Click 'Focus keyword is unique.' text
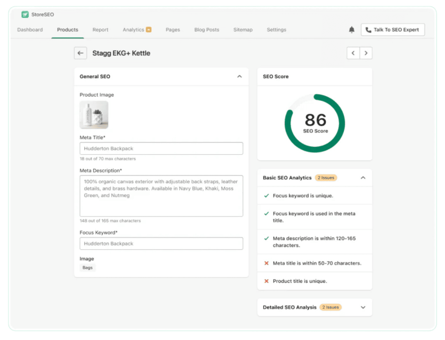This screenshot has height=340, width=445. coord(303,196)
